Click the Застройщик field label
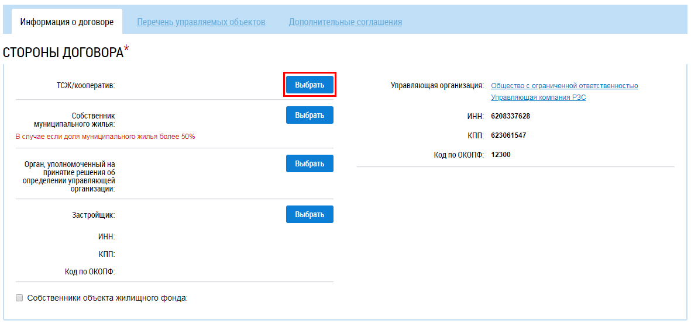This screenshot has width=691, height=324. pyautogui.click(x=94, y=215)
